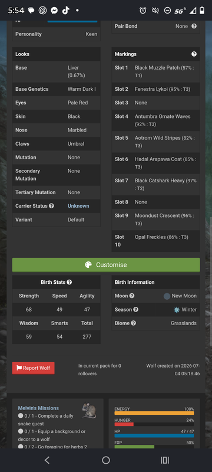Select the Hadal Arapawa Coat marking

coord(165,163)
